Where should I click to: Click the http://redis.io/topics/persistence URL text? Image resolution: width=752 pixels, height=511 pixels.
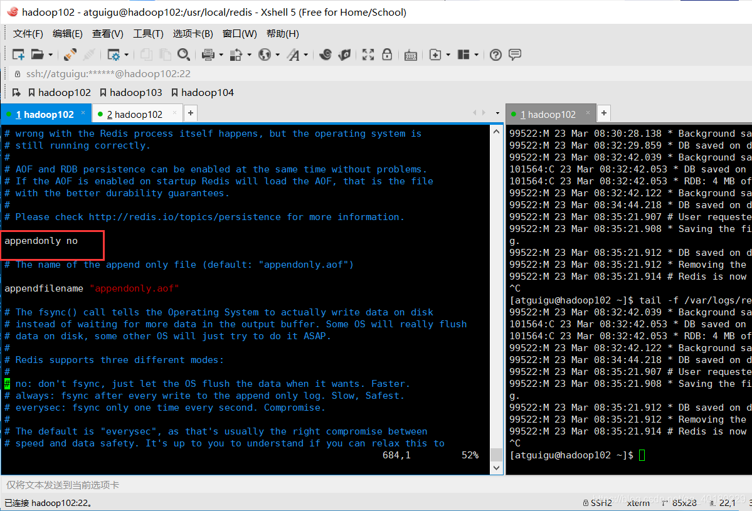click(x=184, y=217)
